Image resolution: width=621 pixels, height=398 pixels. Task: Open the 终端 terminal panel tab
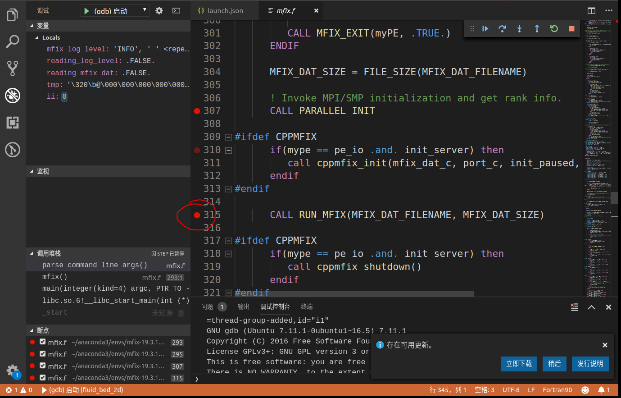coord(307,307)
